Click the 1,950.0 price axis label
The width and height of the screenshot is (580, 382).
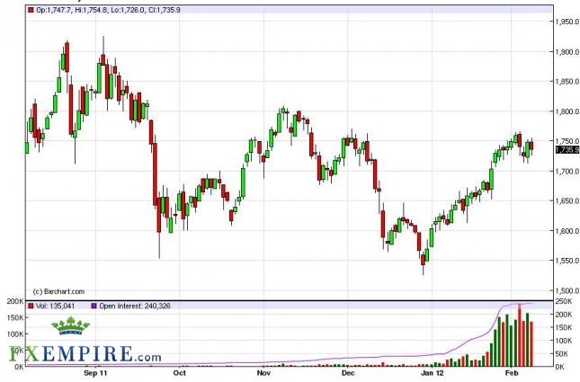tap(567, 22)
